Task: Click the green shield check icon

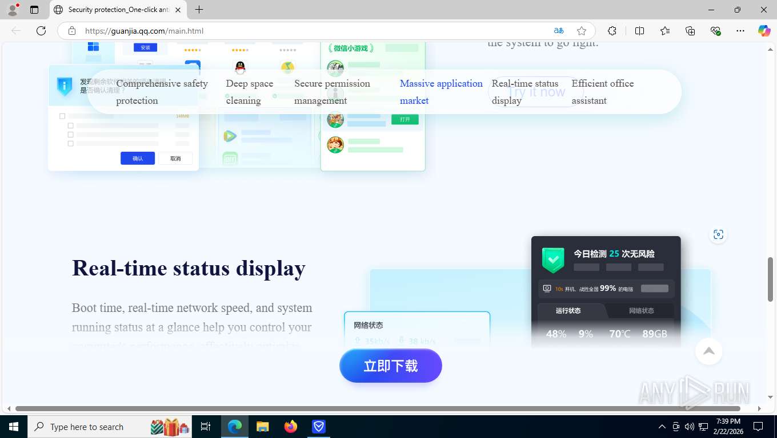Action: tap(552, 260)
